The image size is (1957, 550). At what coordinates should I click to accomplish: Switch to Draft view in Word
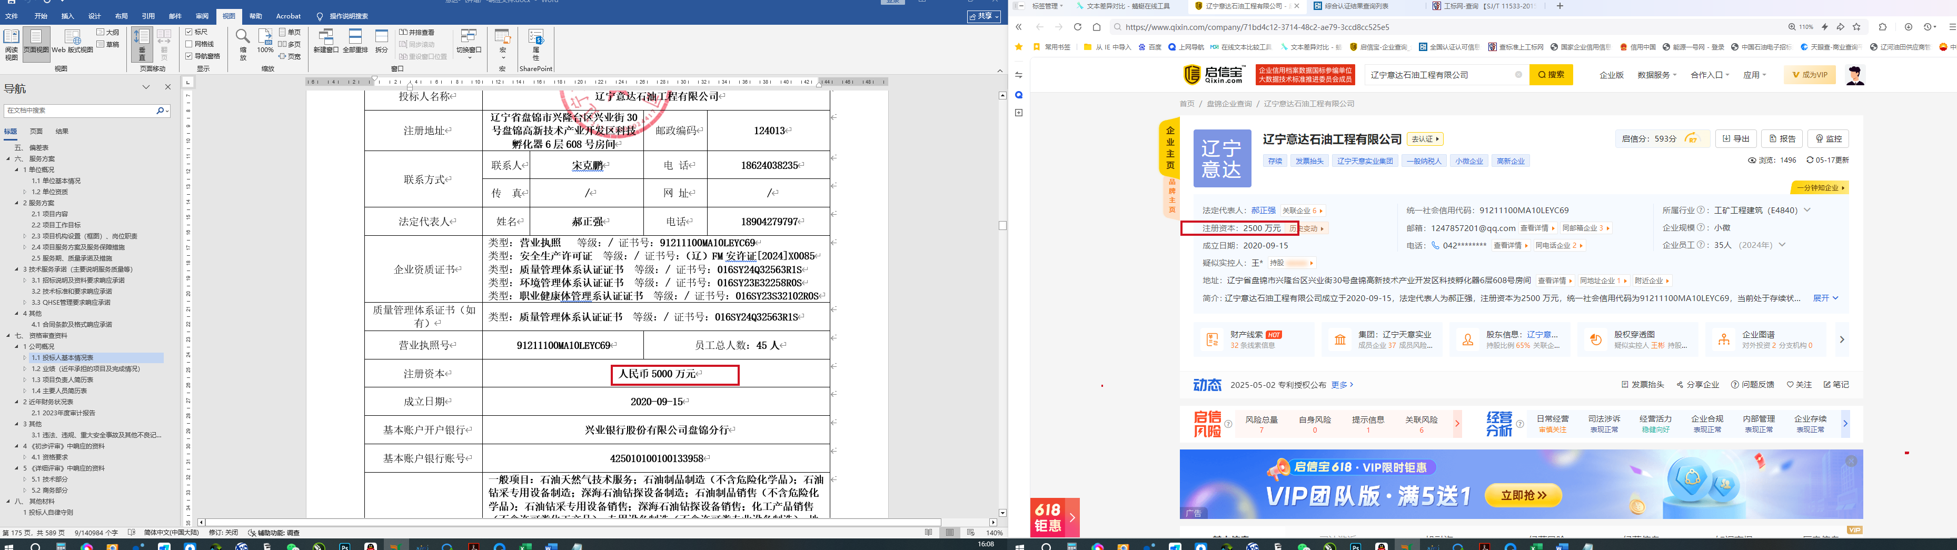click(108, 44)
